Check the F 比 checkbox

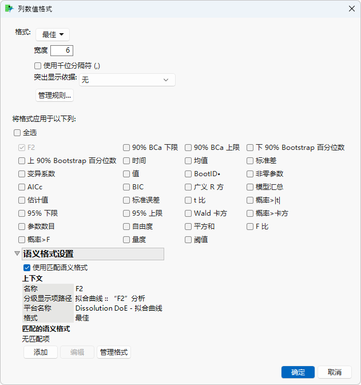[250, 227]
